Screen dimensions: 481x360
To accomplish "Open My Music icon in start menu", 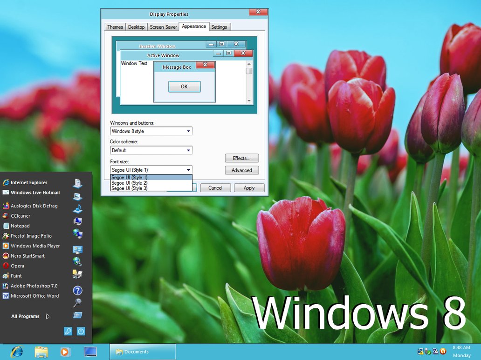I will [77, 208].
